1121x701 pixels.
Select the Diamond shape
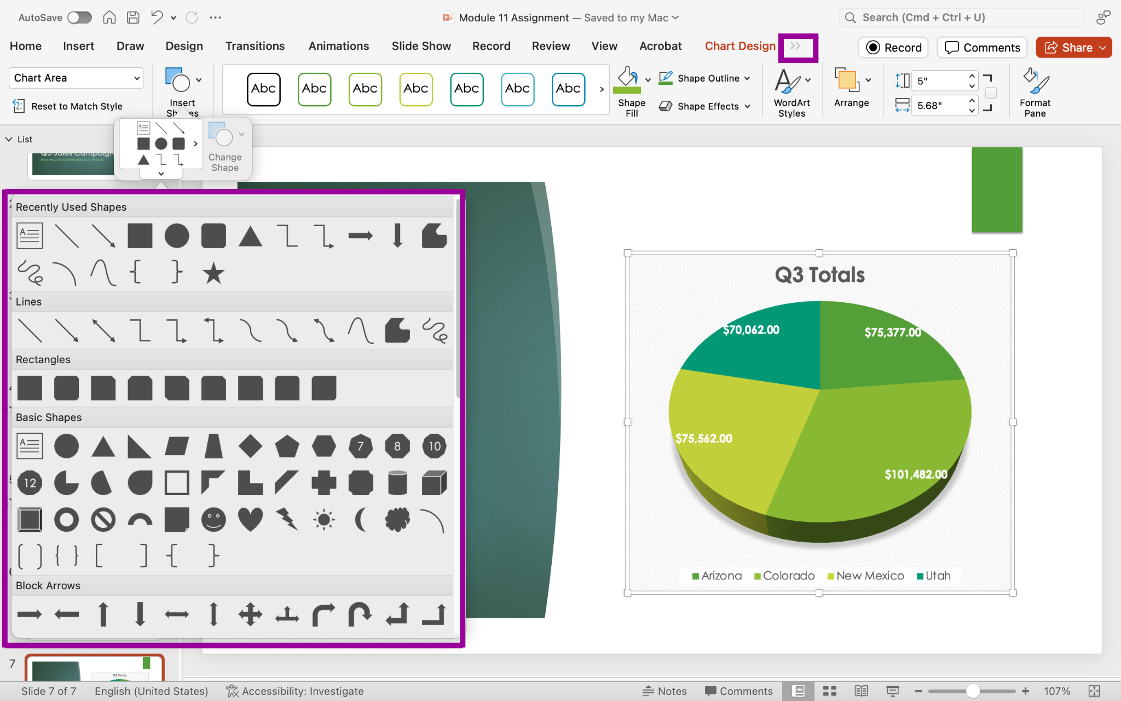[250, 446]
